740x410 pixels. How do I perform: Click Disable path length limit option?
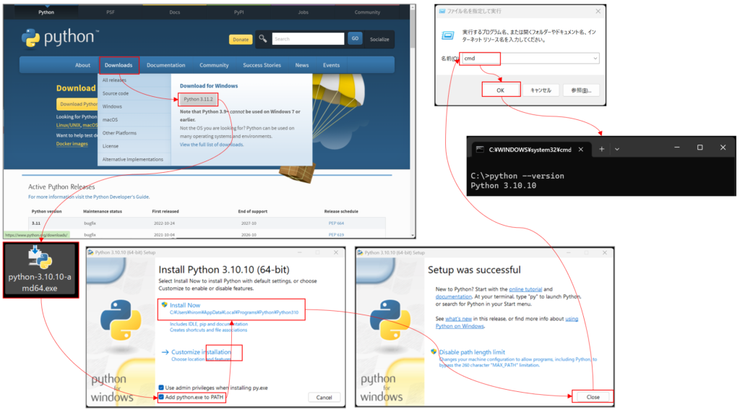[x=472, y=352]
